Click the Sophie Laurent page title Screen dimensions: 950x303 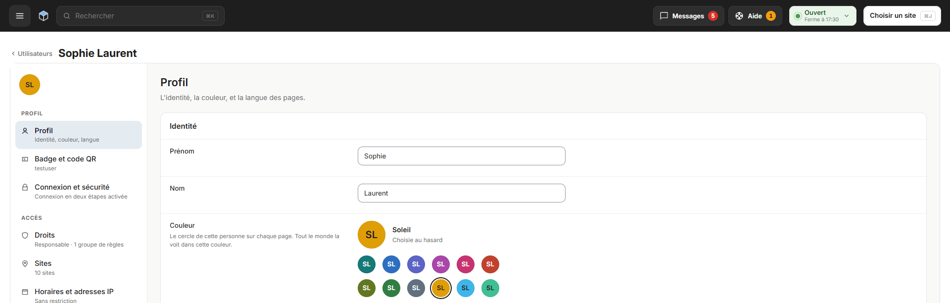coord(97,53)
